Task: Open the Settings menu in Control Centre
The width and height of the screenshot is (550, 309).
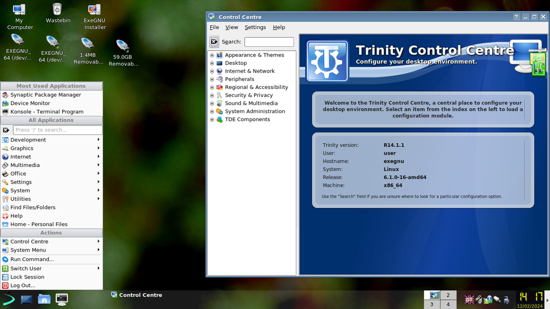Action: 255,27
